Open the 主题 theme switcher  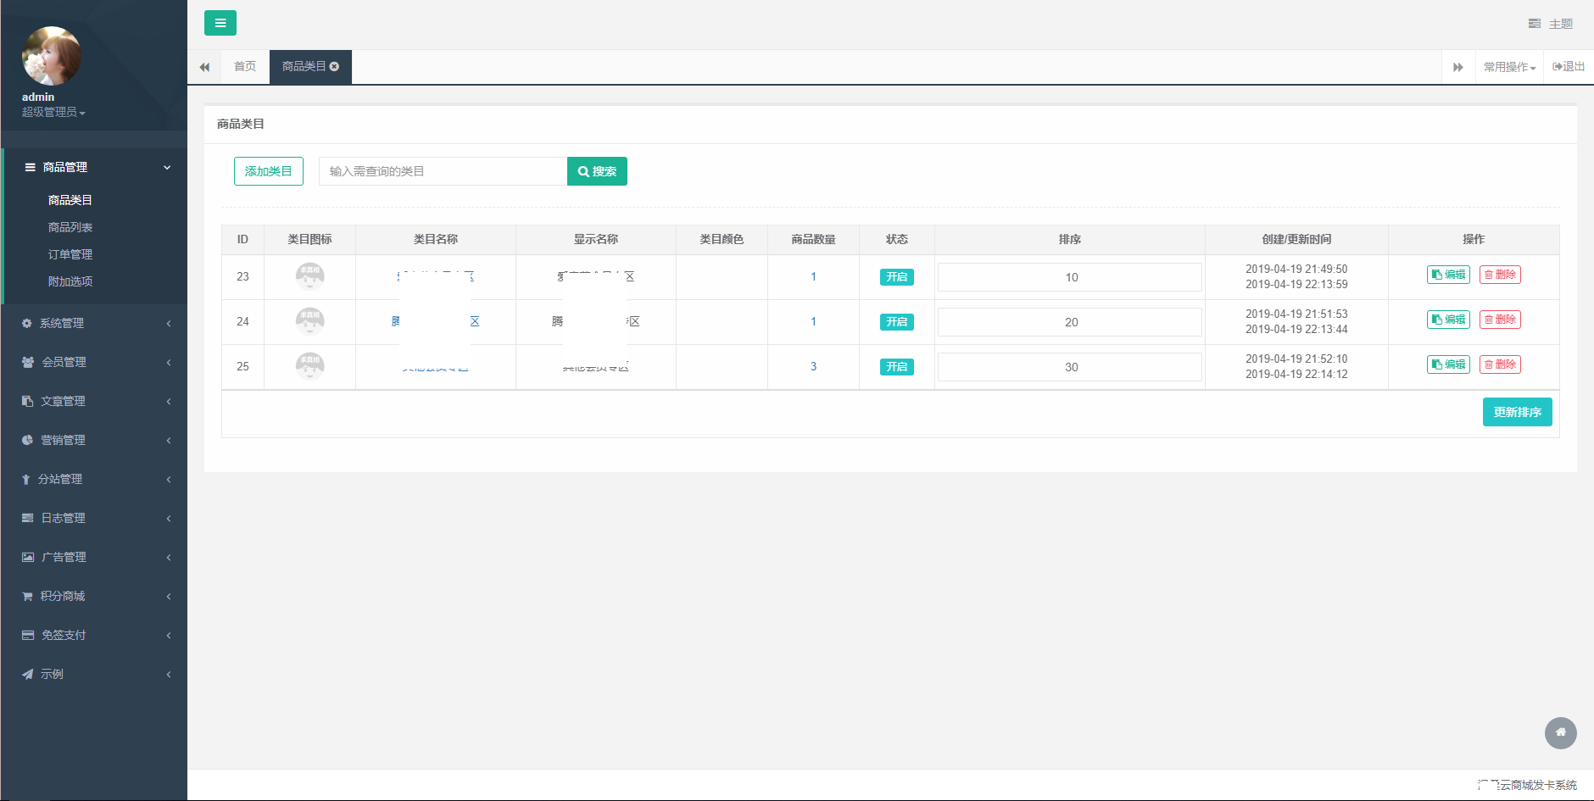click(1551, 24)
